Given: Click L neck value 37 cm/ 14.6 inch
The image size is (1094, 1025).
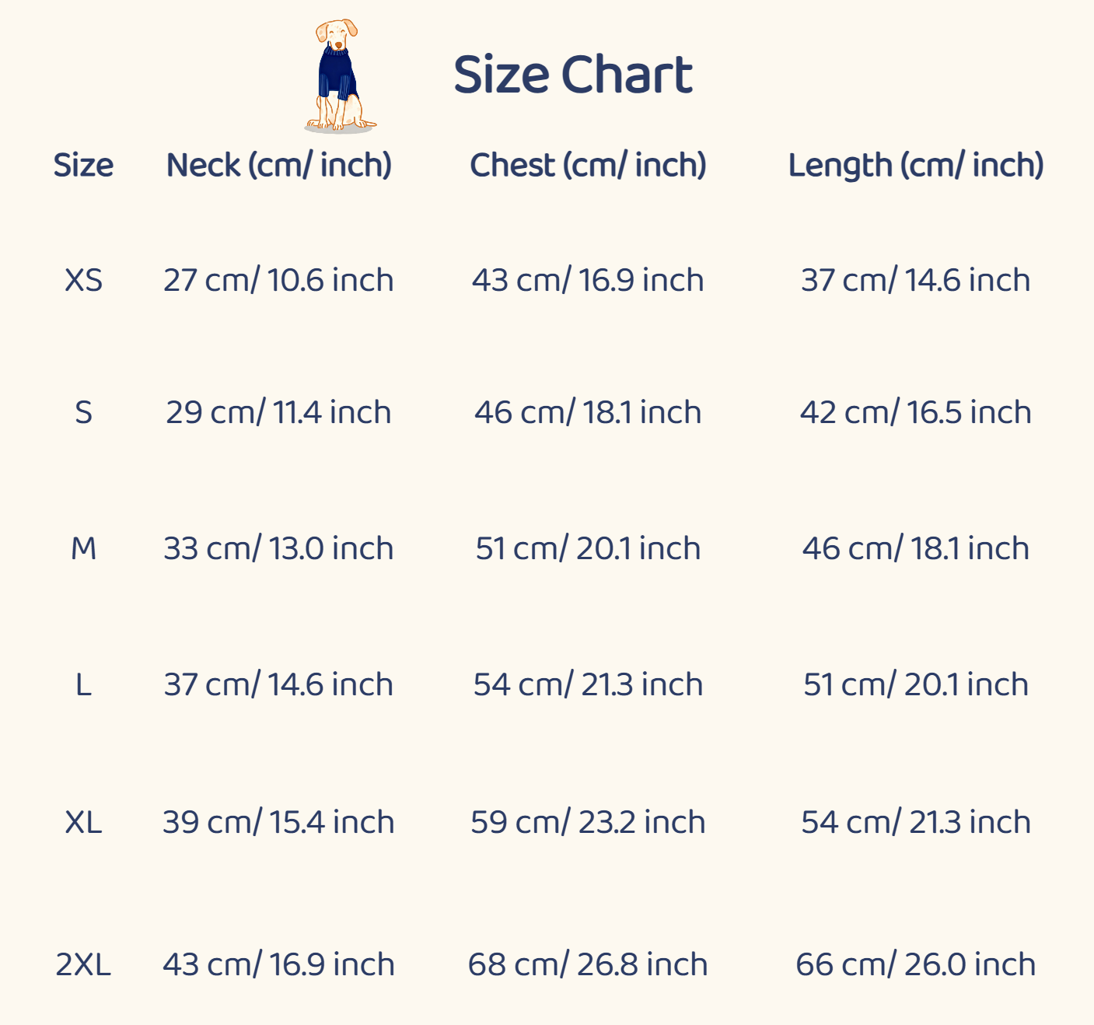Looking at the screenshot, I should tap(278, 684).
